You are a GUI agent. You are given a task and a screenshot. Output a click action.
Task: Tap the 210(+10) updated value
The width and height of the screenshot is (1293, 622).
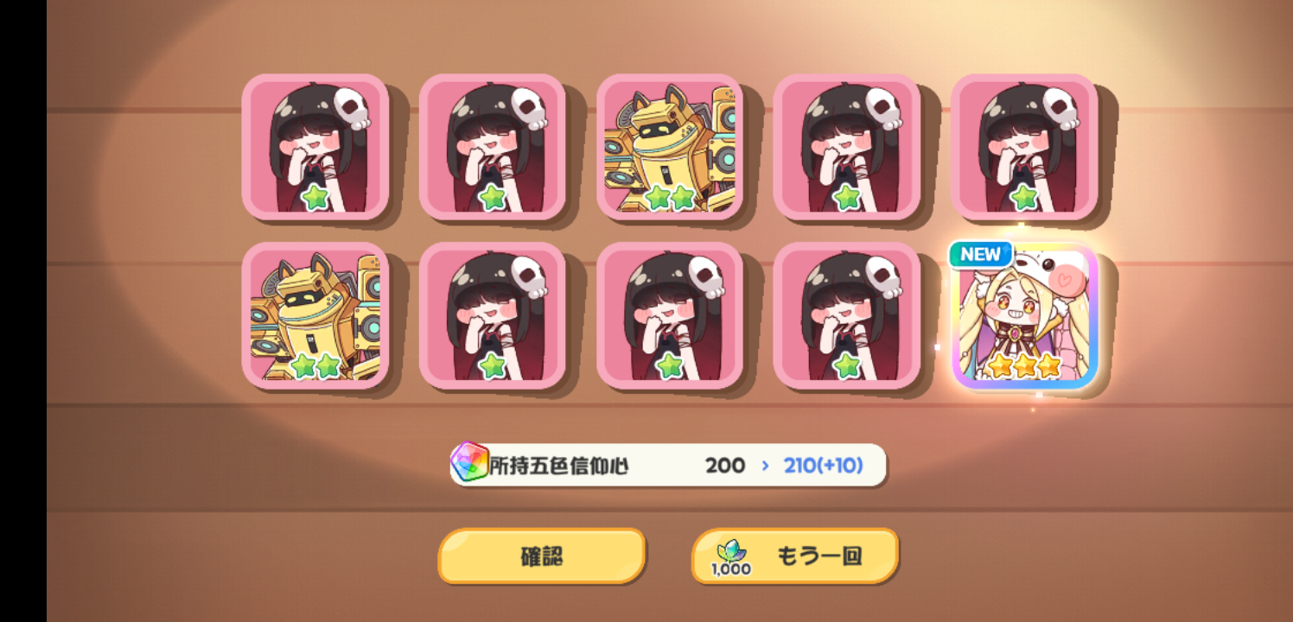click(823, 466)
